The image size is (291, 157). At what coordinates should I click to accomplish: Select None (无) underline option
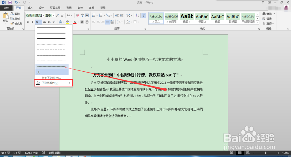pos(52,72)
